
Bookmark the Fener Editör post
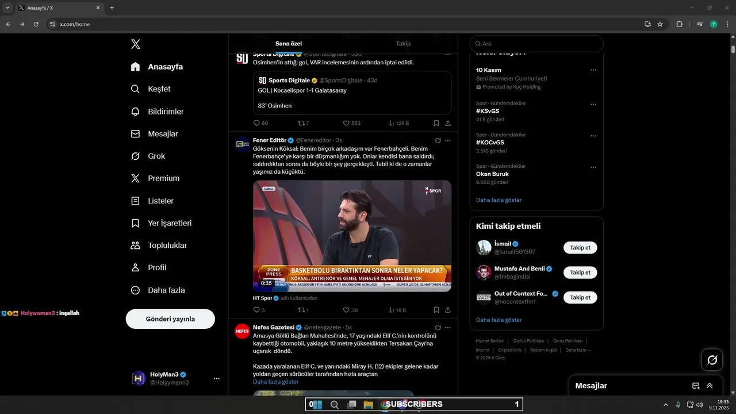[x=436, y=310]
